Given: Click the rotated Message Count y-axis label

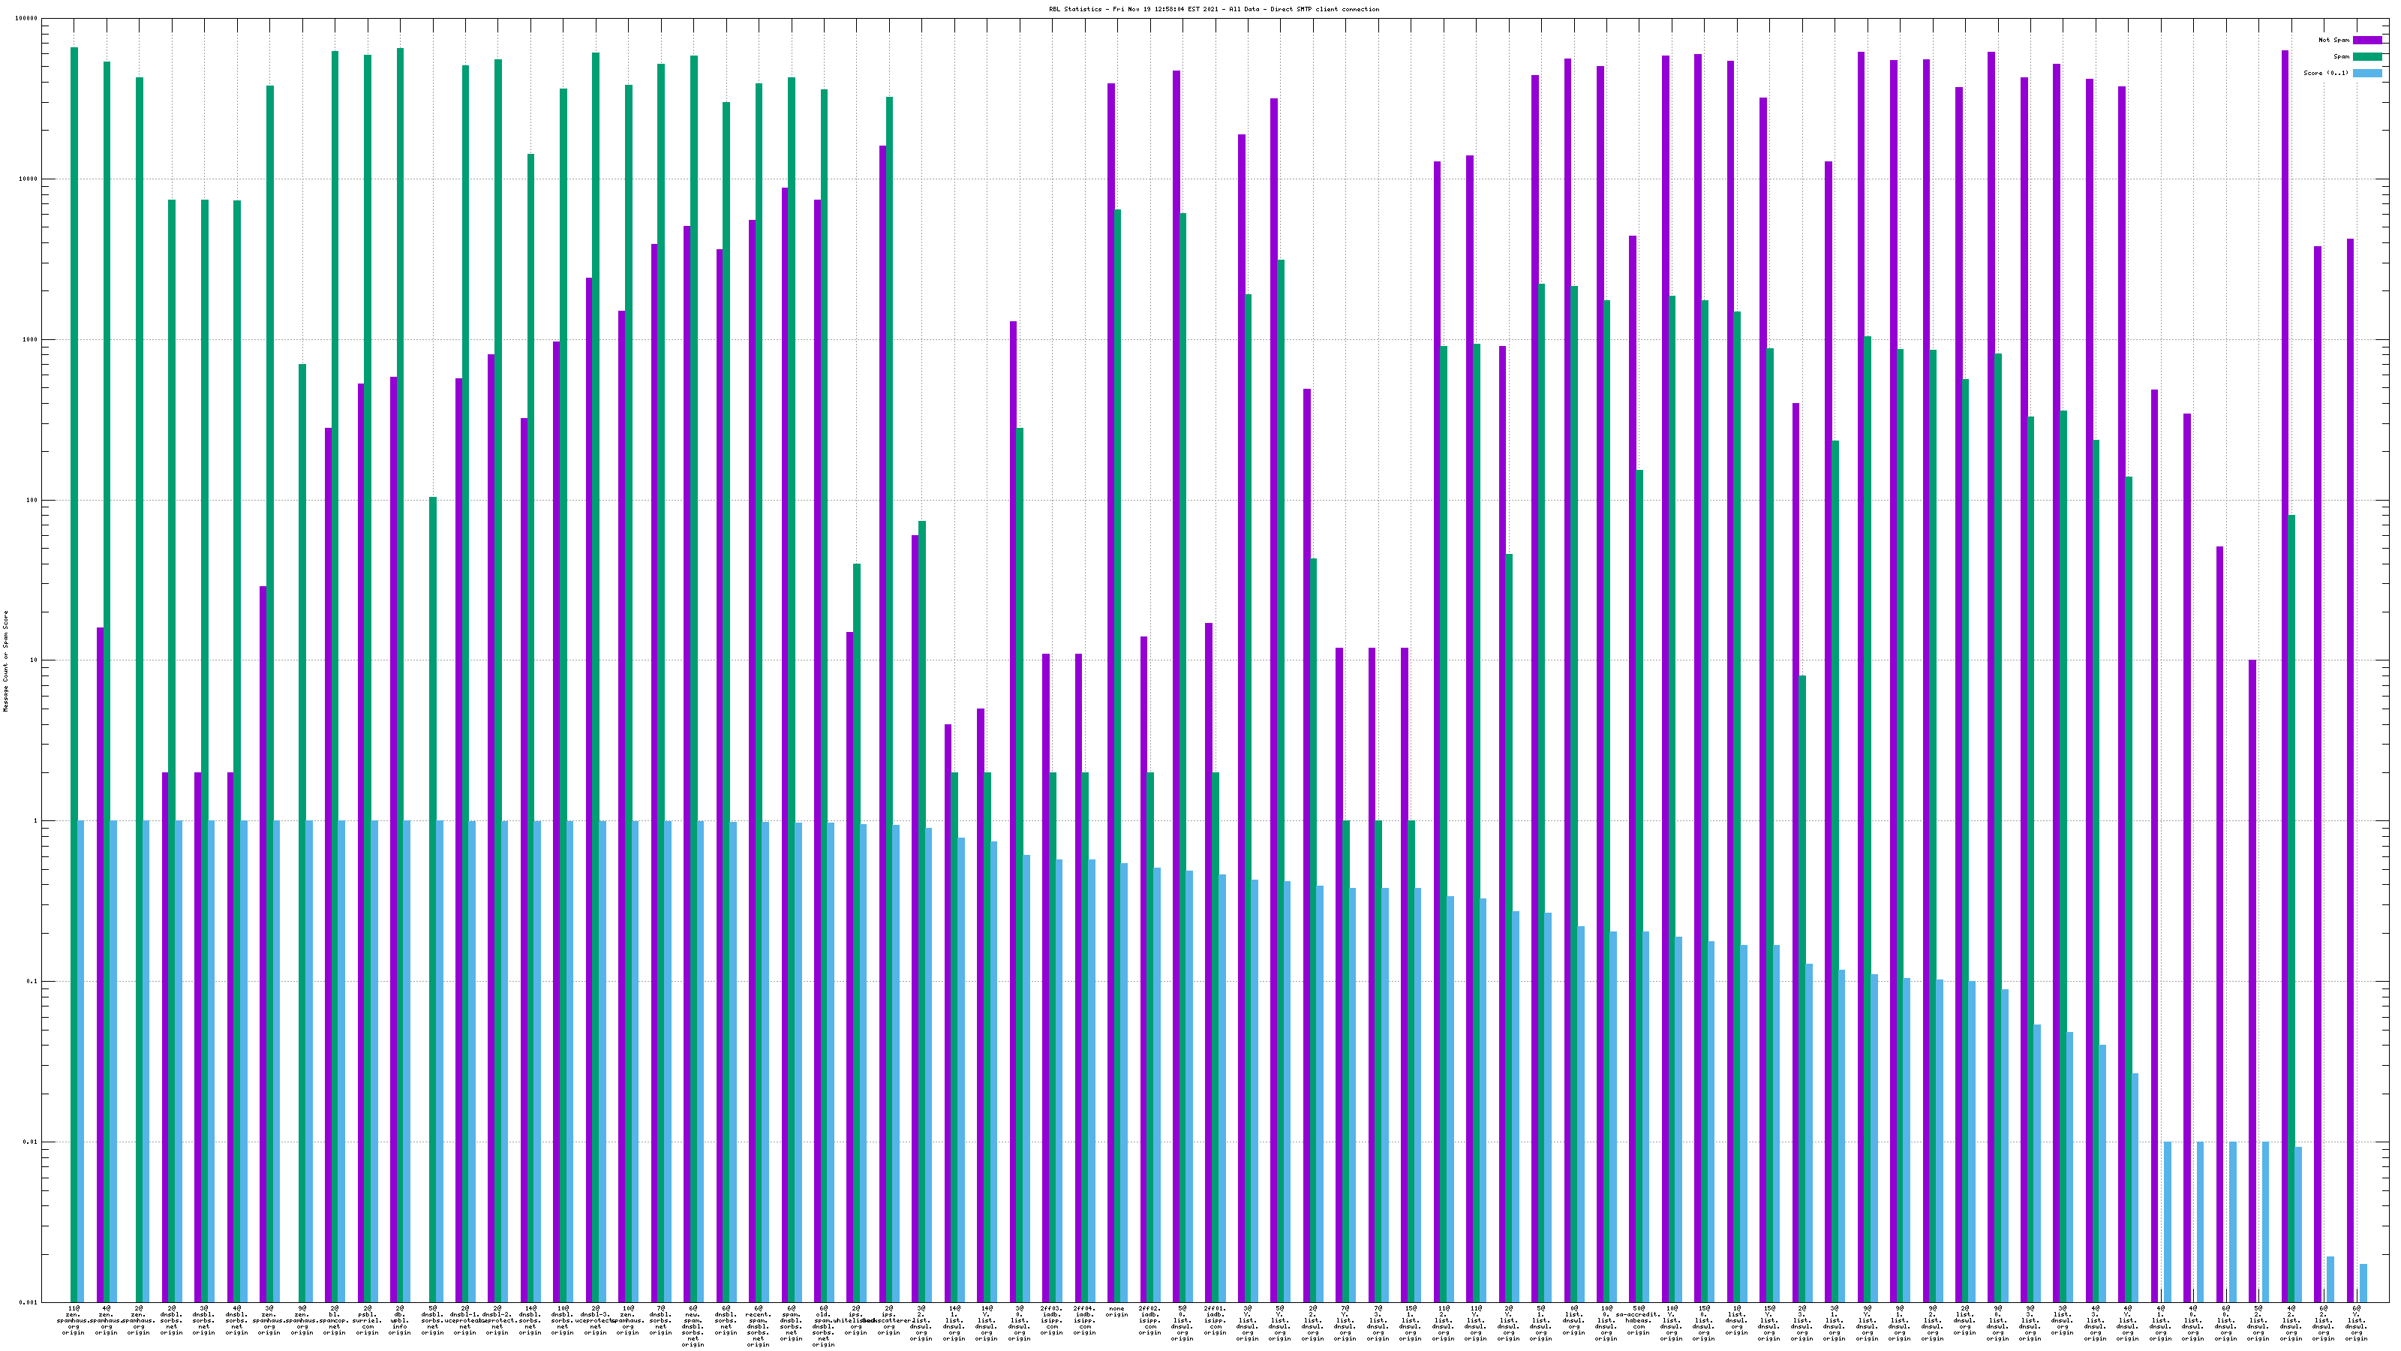Looking at the screenshot, I should click(5, 661).
